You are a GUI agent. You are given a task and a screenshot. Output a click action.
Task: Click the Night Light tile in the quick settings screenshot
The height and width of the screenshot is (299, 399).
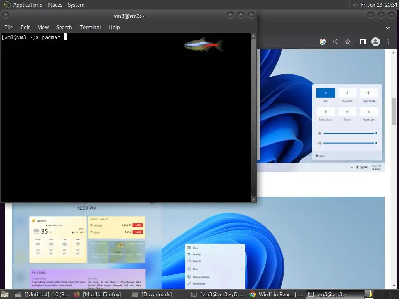click(369, 112)
